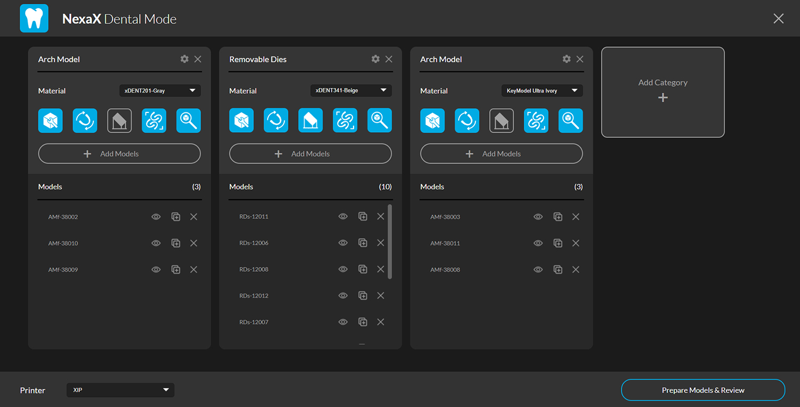Click Prepare Models & Review
Image resolution: width=800 pixels, height=407 pixels.
703,390
